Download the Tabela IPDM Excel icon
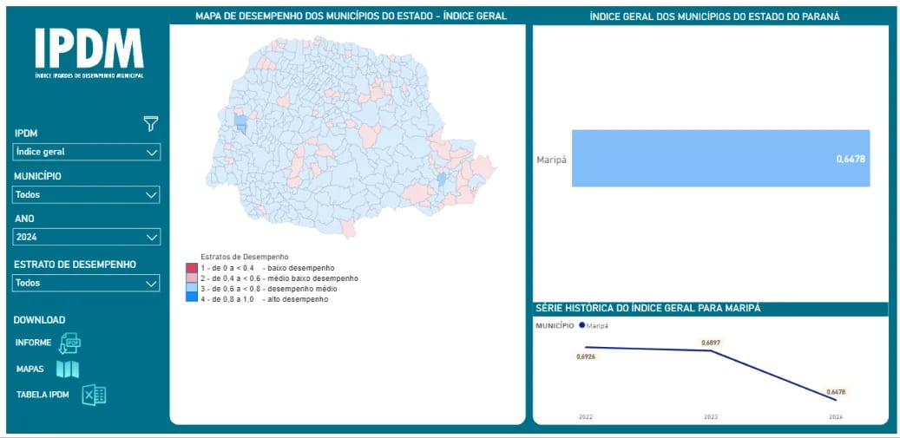 click(94, 395)
